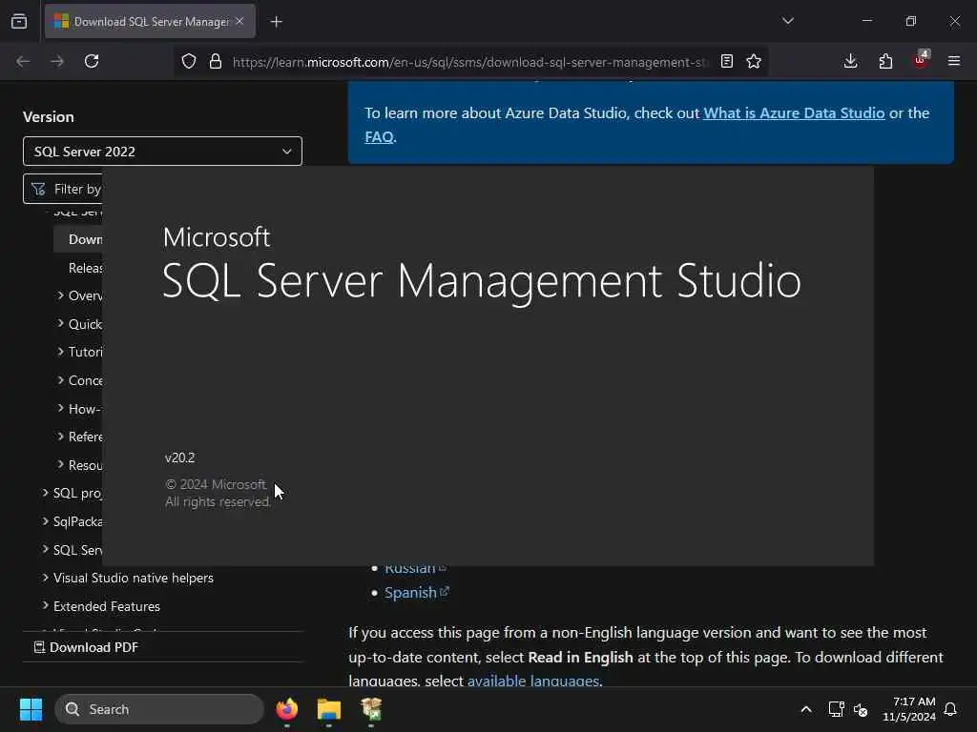Screen dimensions: 977x732
Task: Bookmark this page with star icon
Action: 754,61
